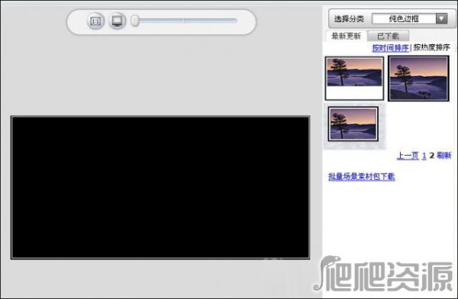Open 批量场景素材包下载 link

click(361, 177)
